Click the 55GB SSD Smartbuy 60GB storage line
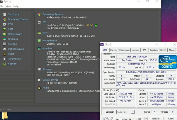This screenshot has width=177, height=120. [70, 72]
